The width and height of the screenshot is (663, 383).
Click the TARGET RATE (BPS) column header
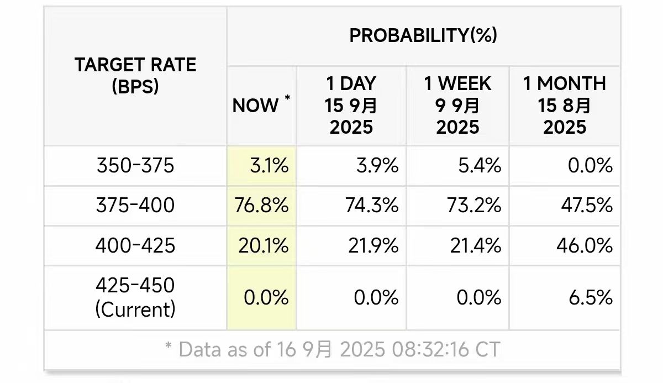135,75
